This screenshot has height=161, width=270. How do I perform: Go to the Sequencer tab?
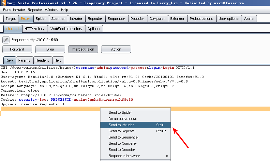pos(116,19)
